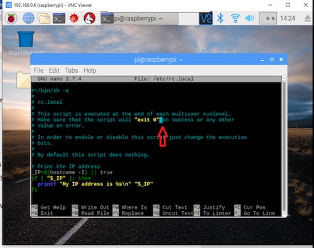Click the "Uncut Text" nano shortcut
The height and width of the screenshot is (248, 314).
178,213
